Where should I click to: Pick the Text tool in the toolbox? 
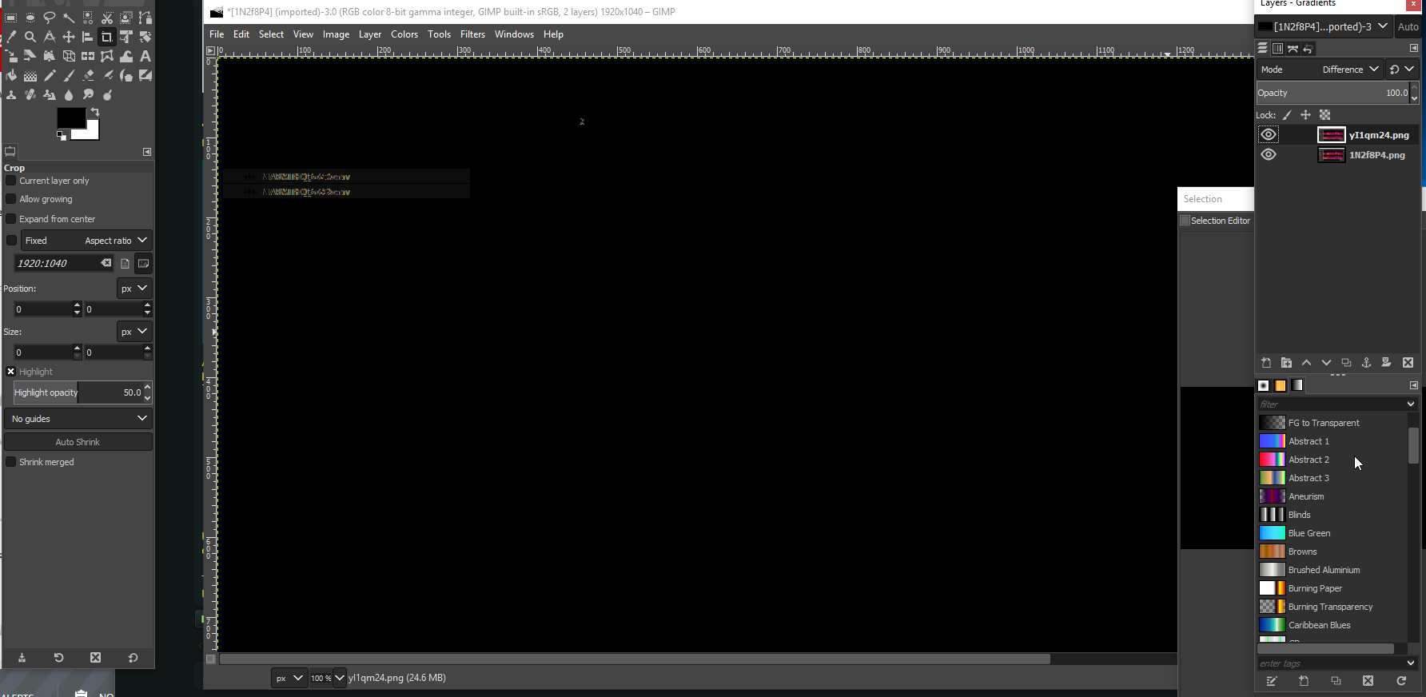click(145, 56)
